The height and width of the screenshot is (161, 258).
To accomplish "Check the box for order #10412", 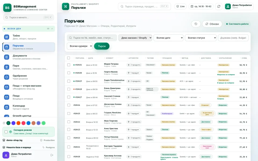I will [69, 138].
